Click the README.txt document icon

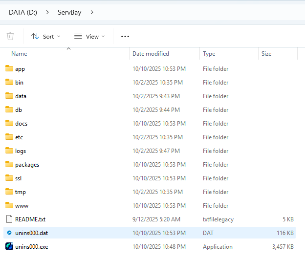click(x=9, y=219)
